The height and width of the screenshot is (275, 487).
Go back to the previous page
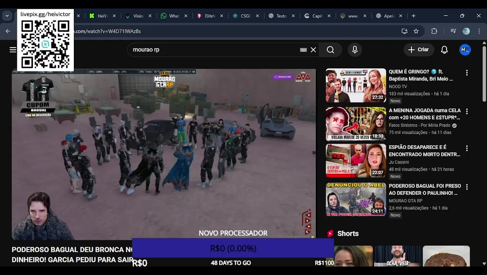click(x=8, y=31)
